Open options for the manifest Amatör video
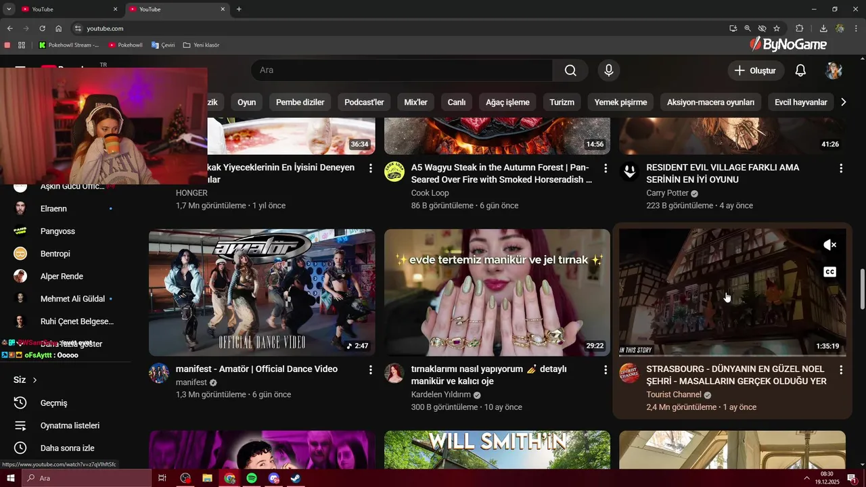The height and width of the screenshot is (487, 866). pyautogui.click(x=370, y=370)
